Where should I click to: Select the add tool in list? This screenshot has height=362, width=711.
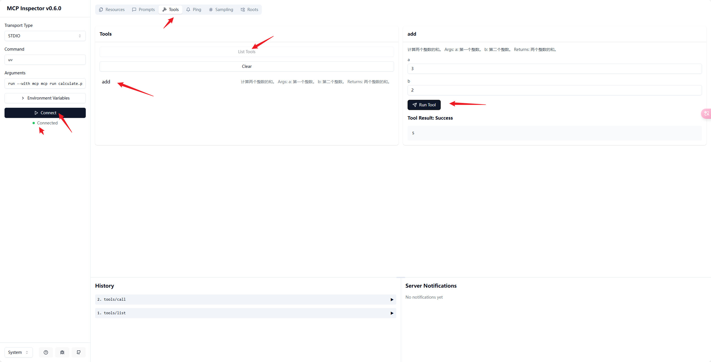point(106,82)
